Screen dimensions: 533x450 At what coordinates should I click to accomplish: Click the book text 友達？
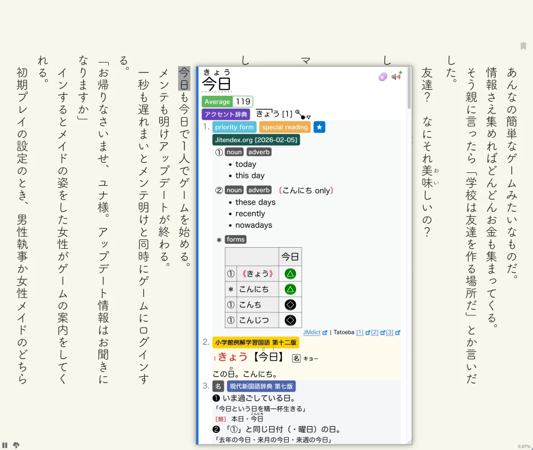click(427, 85)
